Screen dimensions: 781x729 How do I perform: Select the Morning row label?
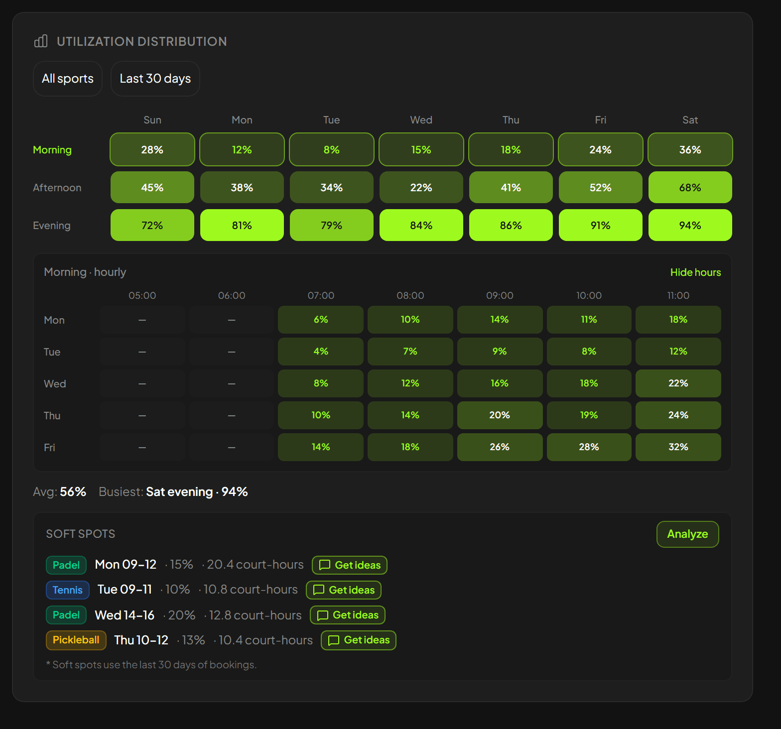pos(52,150)
